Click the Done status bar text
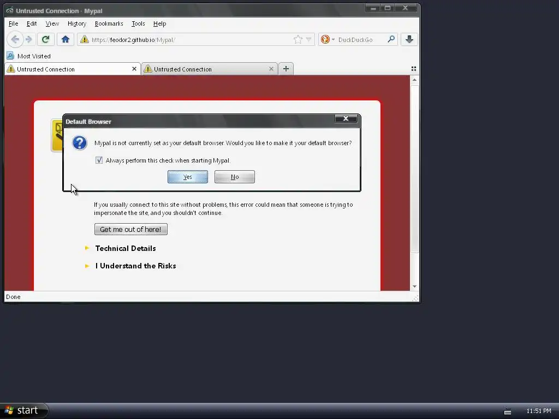This screenshot has width=559, height=419. [13, 297]
